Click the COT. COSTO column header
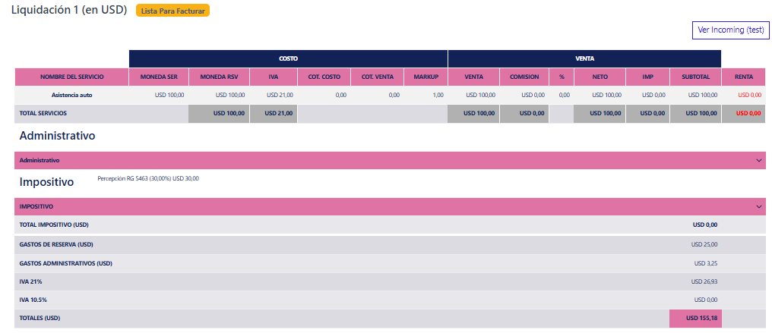Image resolution: width=772 pixels, height=333 pixels. [x=324, y=77]
